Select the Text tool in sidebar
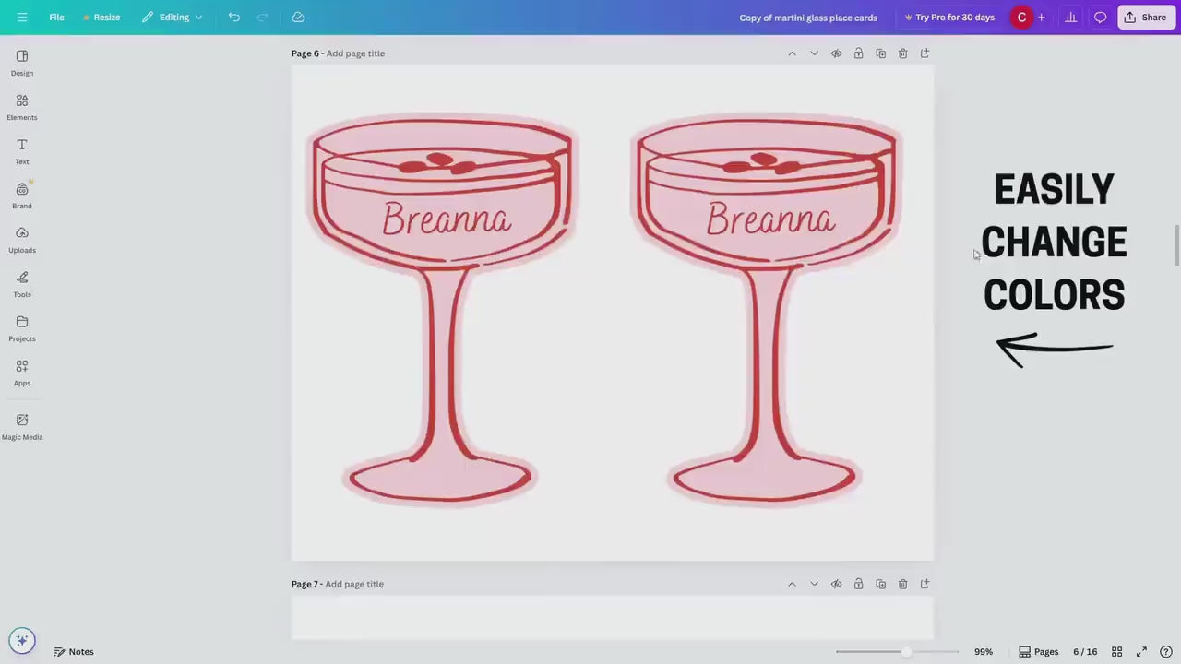The height and width of the screenshot is (664, 1181). [22, 151]
